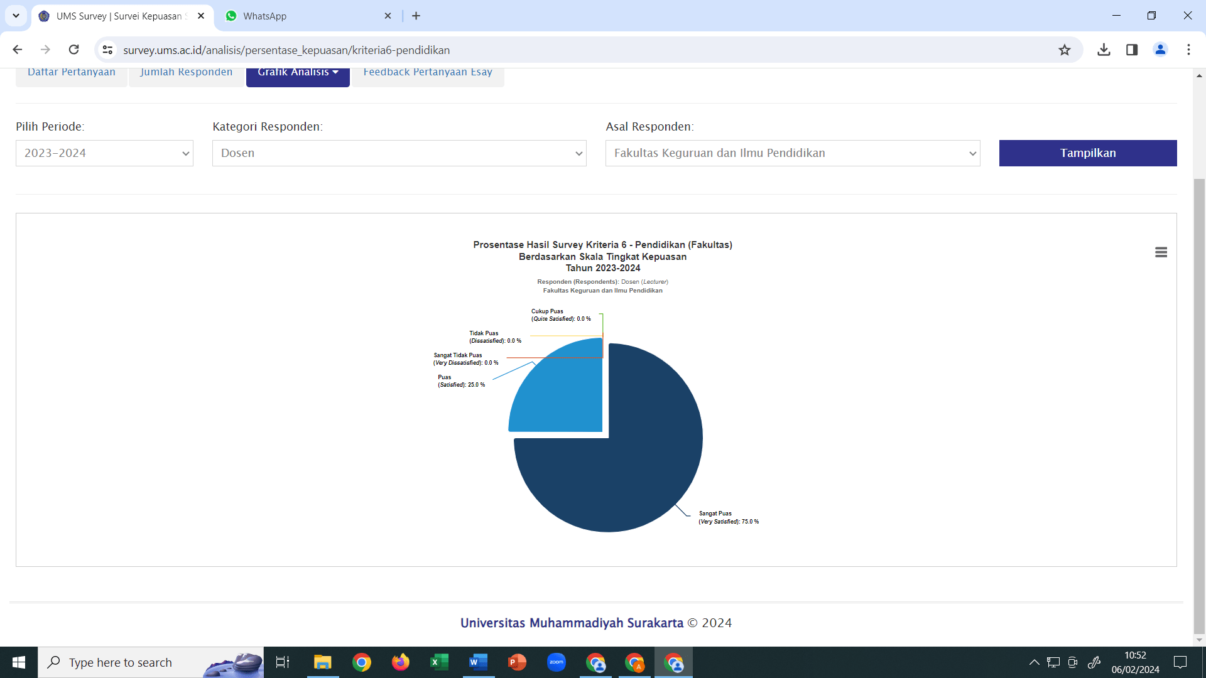Click the Tidak Puas (Dissatisfied) 0.0 % label
The height and width of the screenshot is (678, 1206).
click(495, 337)
